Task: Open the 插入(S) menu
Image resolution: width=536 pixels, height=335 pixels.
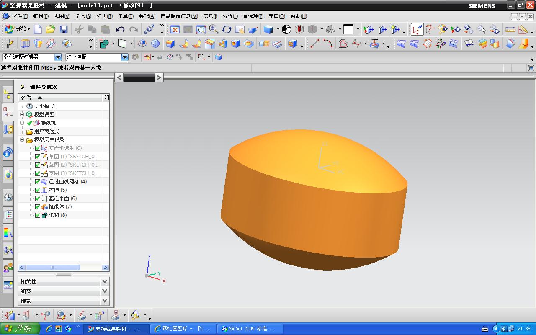Action: tap(83, 16)
